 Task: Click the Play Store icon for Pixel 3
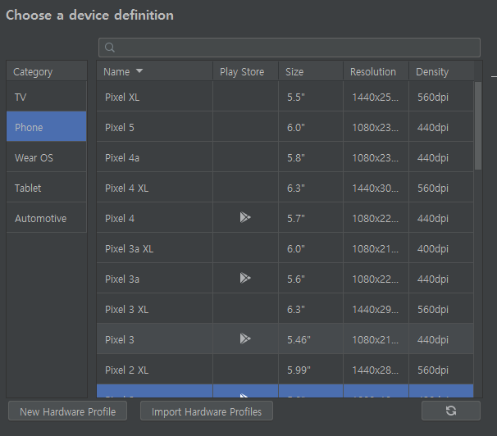pos(245,338)
